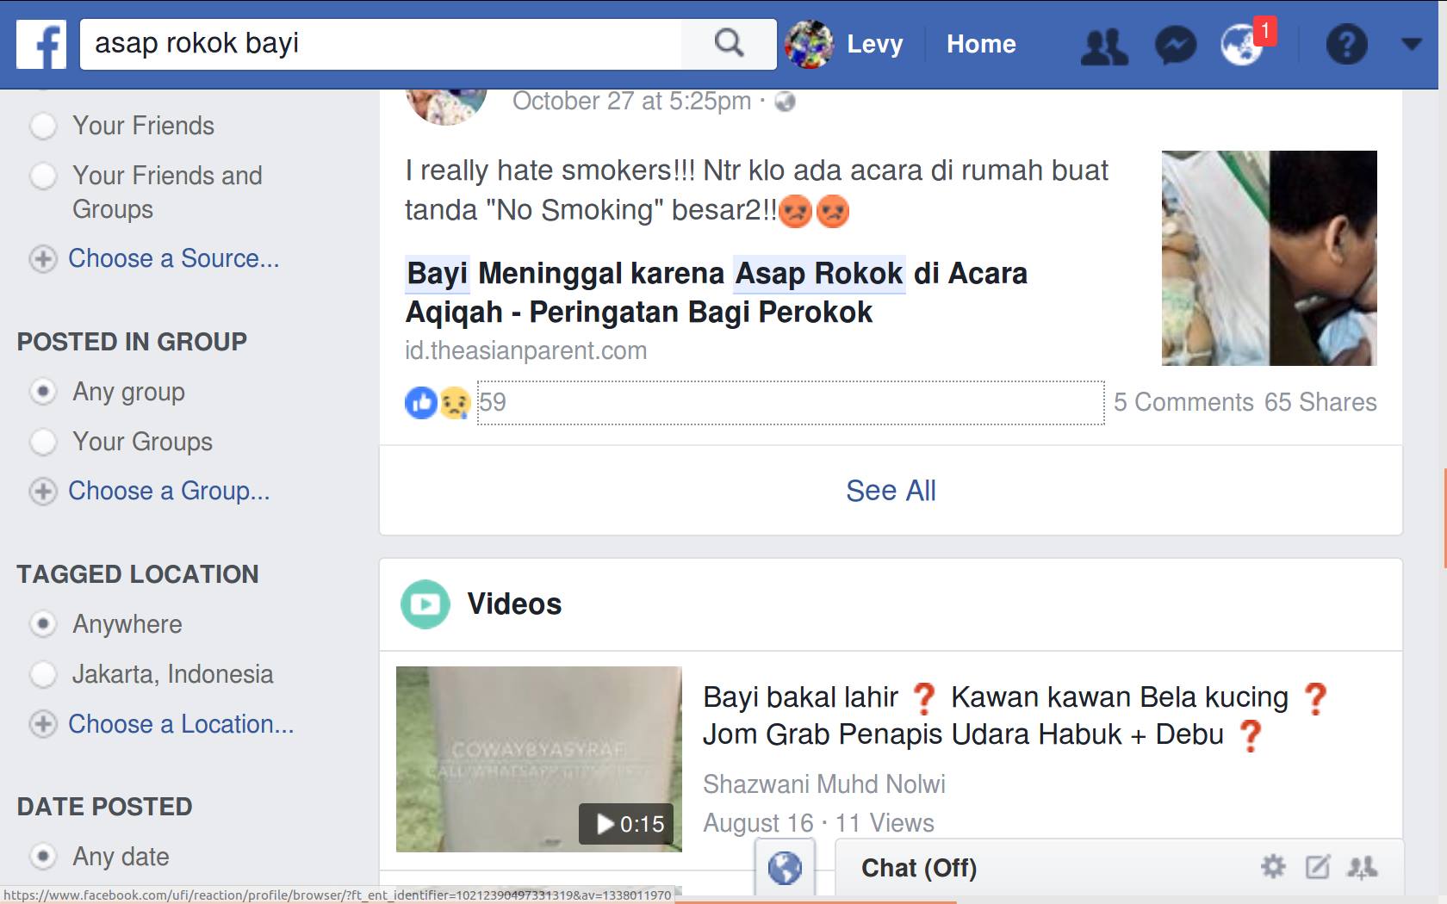Open the notifications globe icon
Viewport: 1447px width, 904px height.
click(x=1241, y=45)
